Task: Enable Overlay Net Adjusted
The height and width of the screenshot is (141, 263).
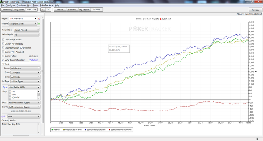Action: [3, 52]
